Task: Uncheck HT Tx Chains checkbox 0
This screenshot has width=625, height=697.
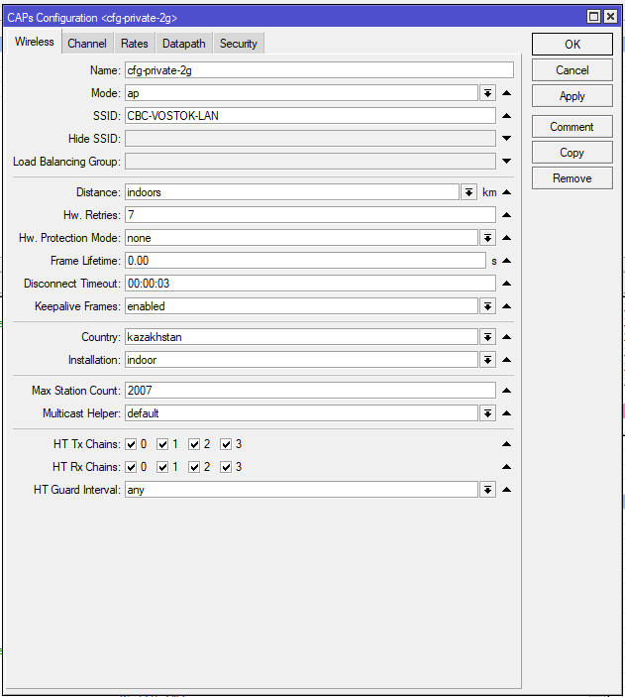Action: click(132, 444)
